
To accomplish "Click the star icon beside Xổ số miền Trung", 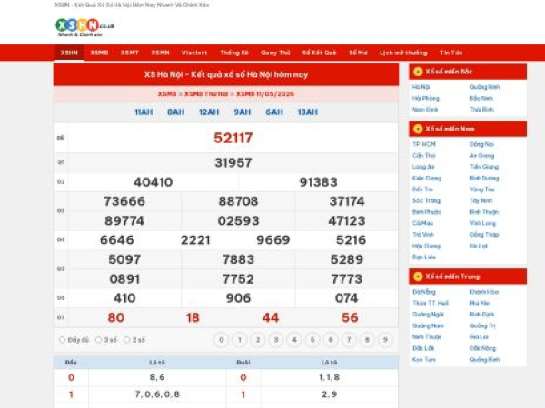I will click(x=418, y=277).
